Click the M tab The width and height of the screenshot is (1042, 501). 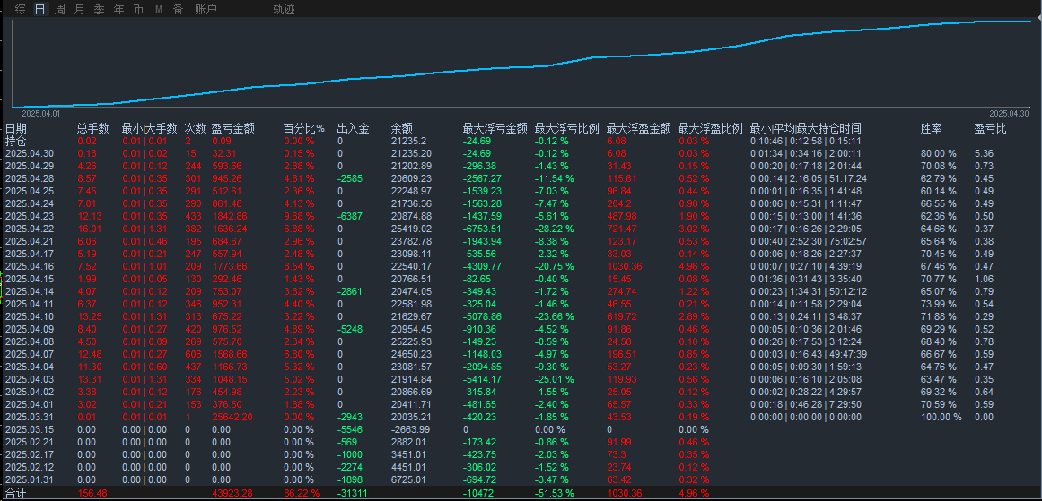[158, 9]
